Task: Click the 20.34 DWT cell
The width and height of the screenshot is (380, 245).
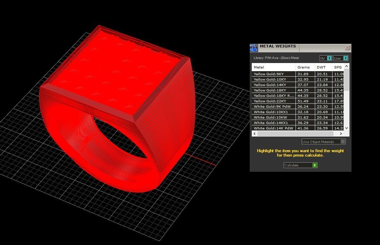Action: (x=324, y=117)
